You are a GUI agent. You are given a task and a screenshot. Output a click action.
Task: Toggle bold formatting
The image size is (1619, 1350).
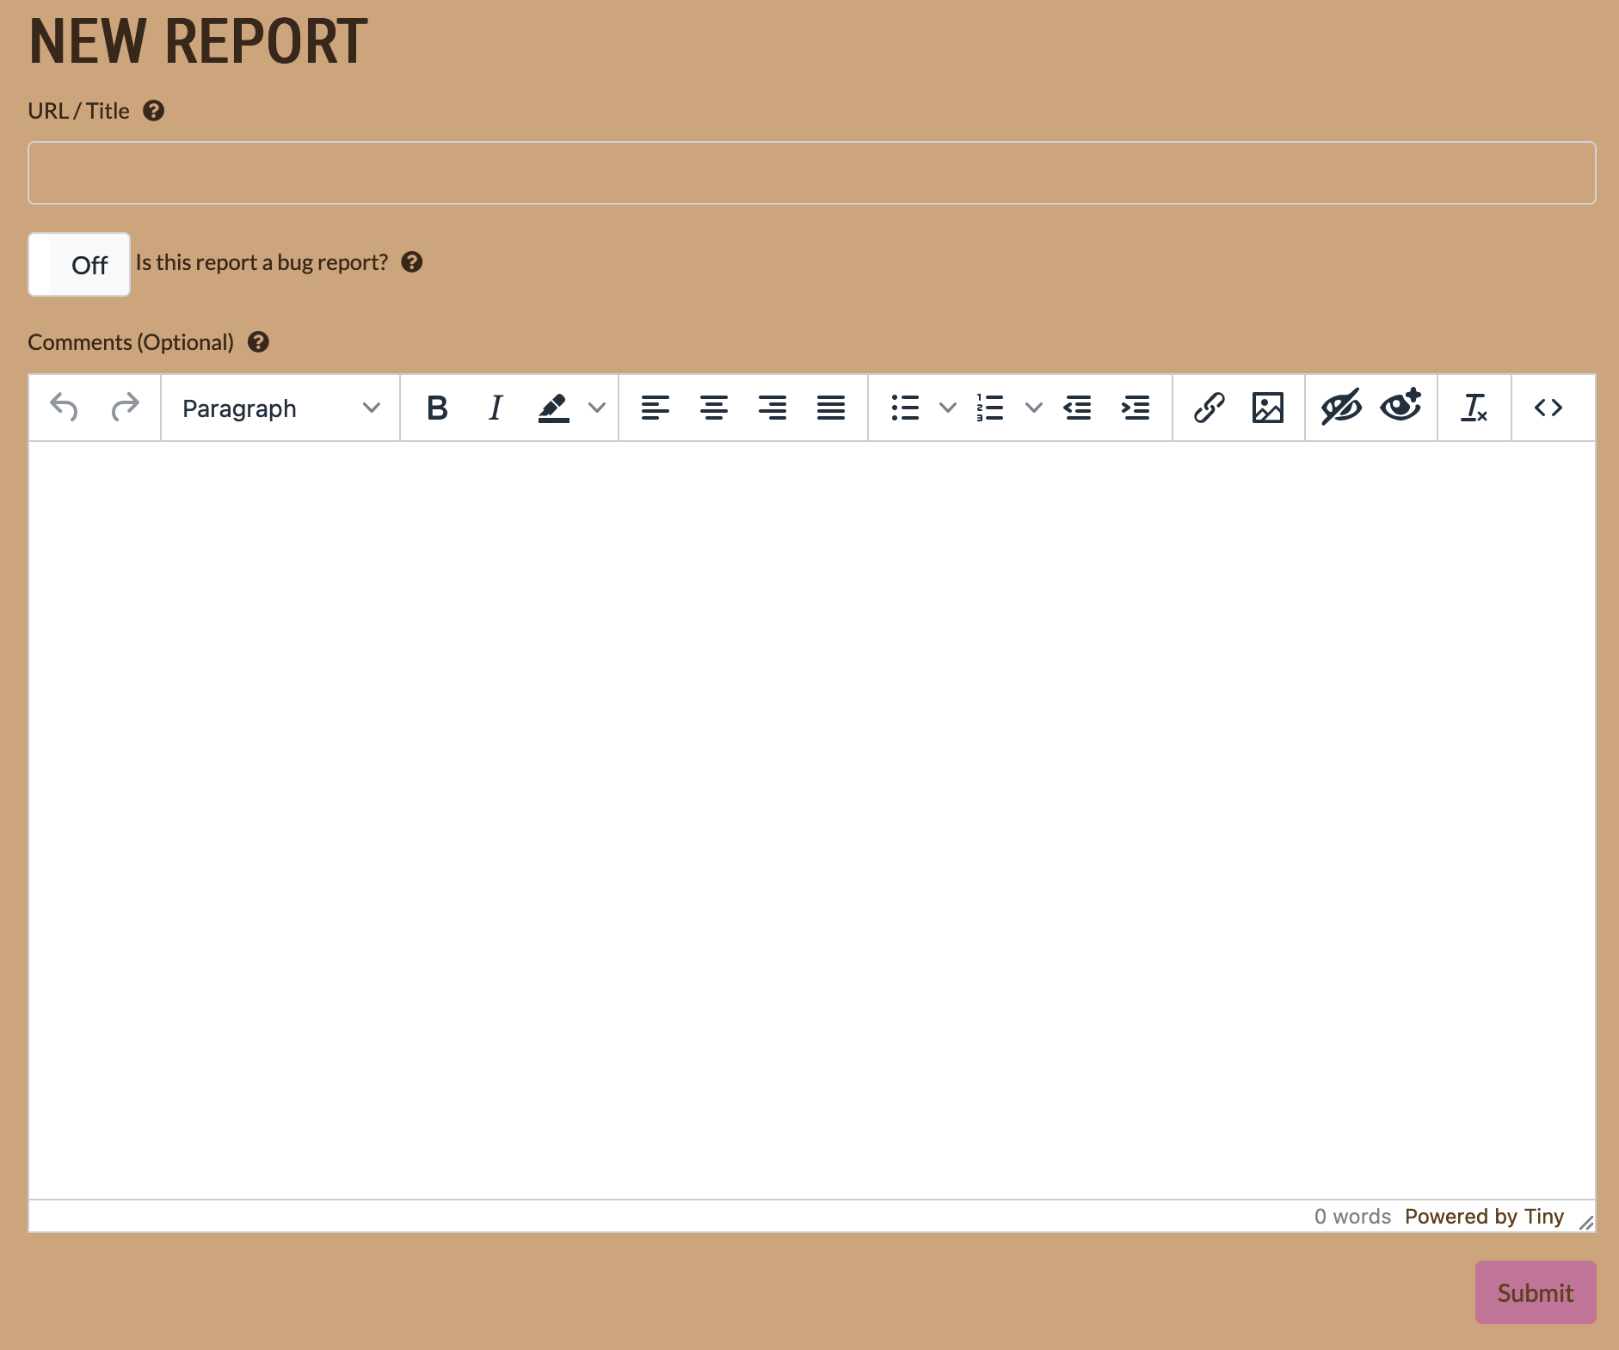[x=437, y=408]
